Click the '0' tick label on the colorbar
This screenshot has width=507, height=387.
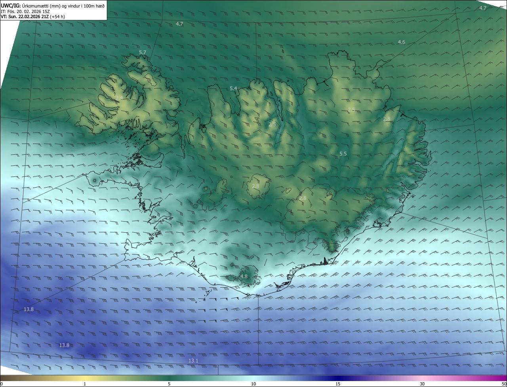[x=2, y=384]
